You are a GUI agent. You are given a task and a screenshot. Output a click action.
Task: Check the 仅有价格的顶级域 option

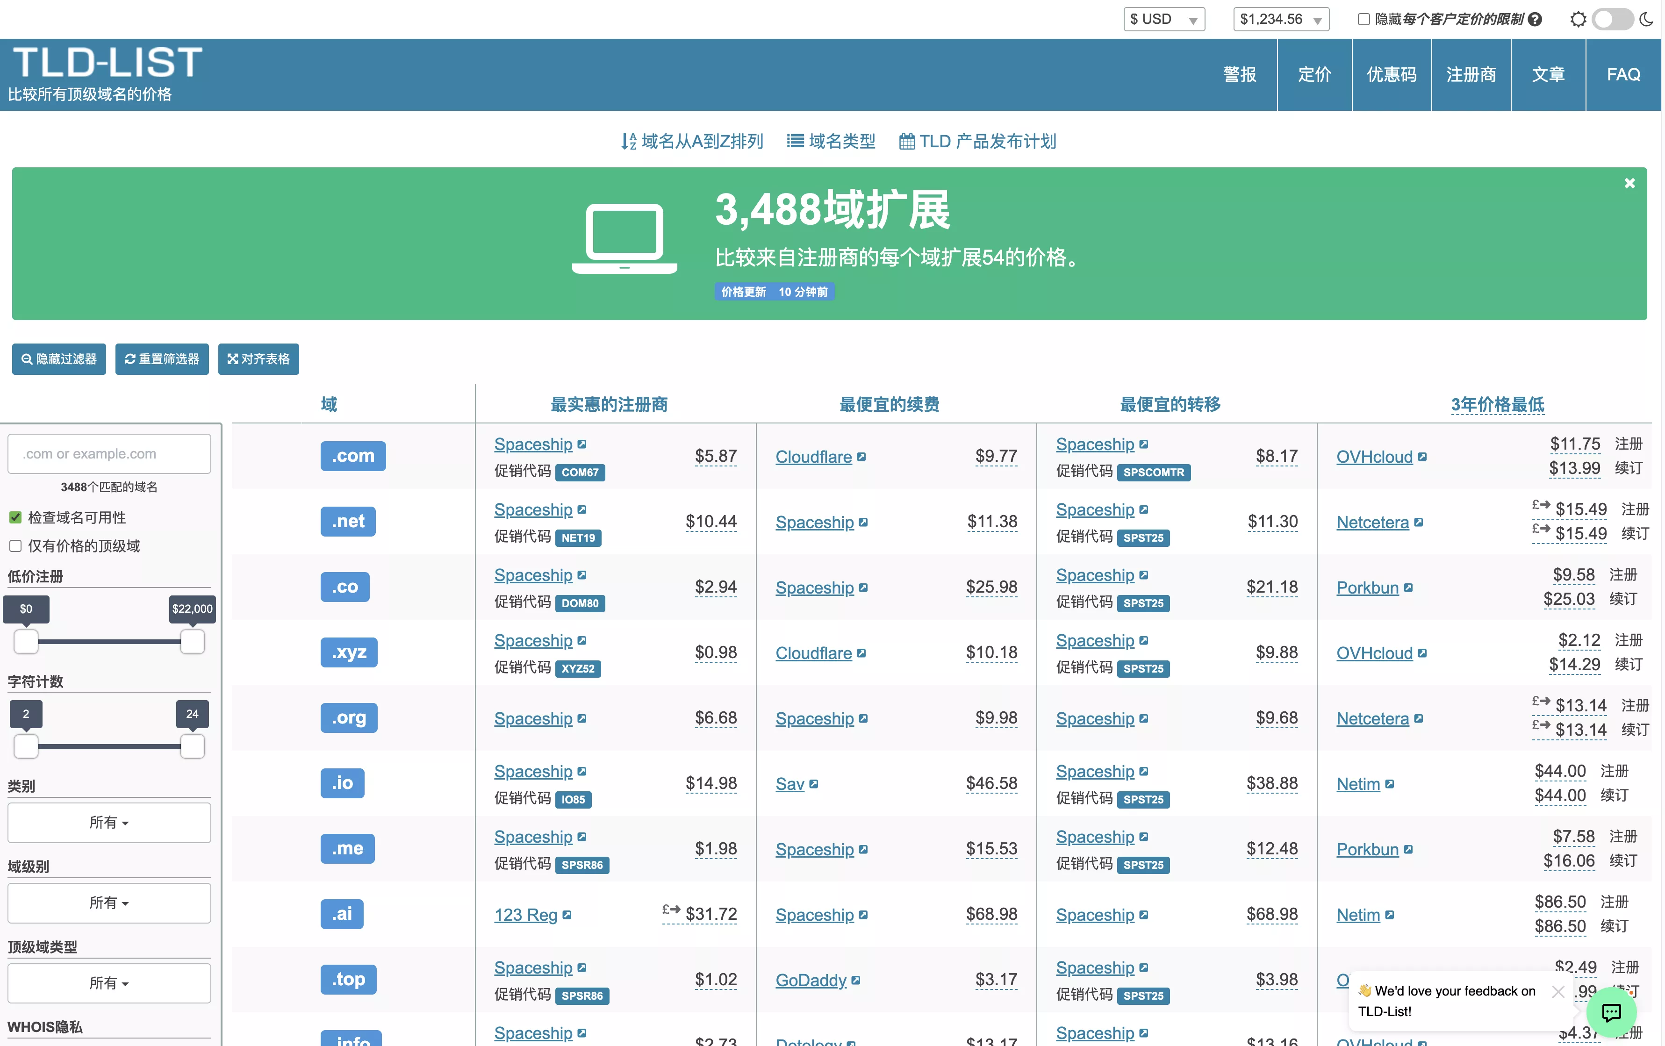pos(16,545)
